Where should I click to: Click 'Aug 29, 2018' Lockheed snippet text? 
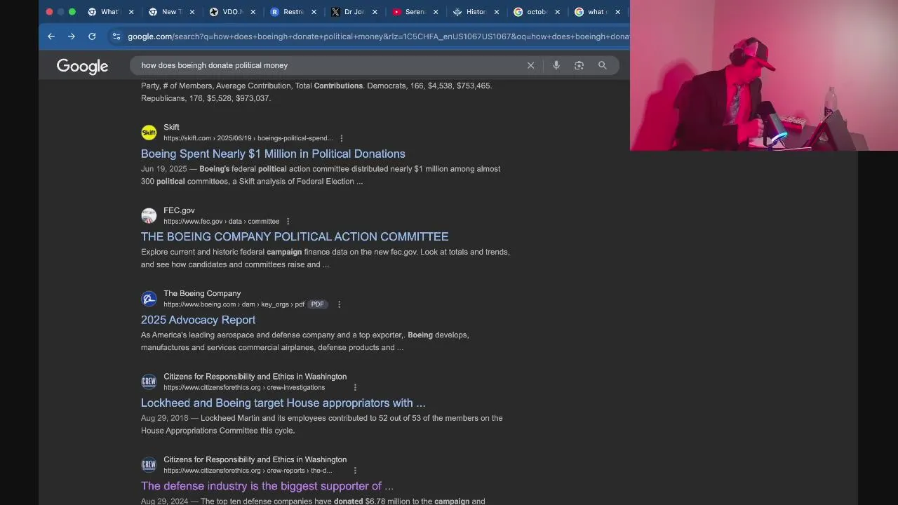(164, 418)
